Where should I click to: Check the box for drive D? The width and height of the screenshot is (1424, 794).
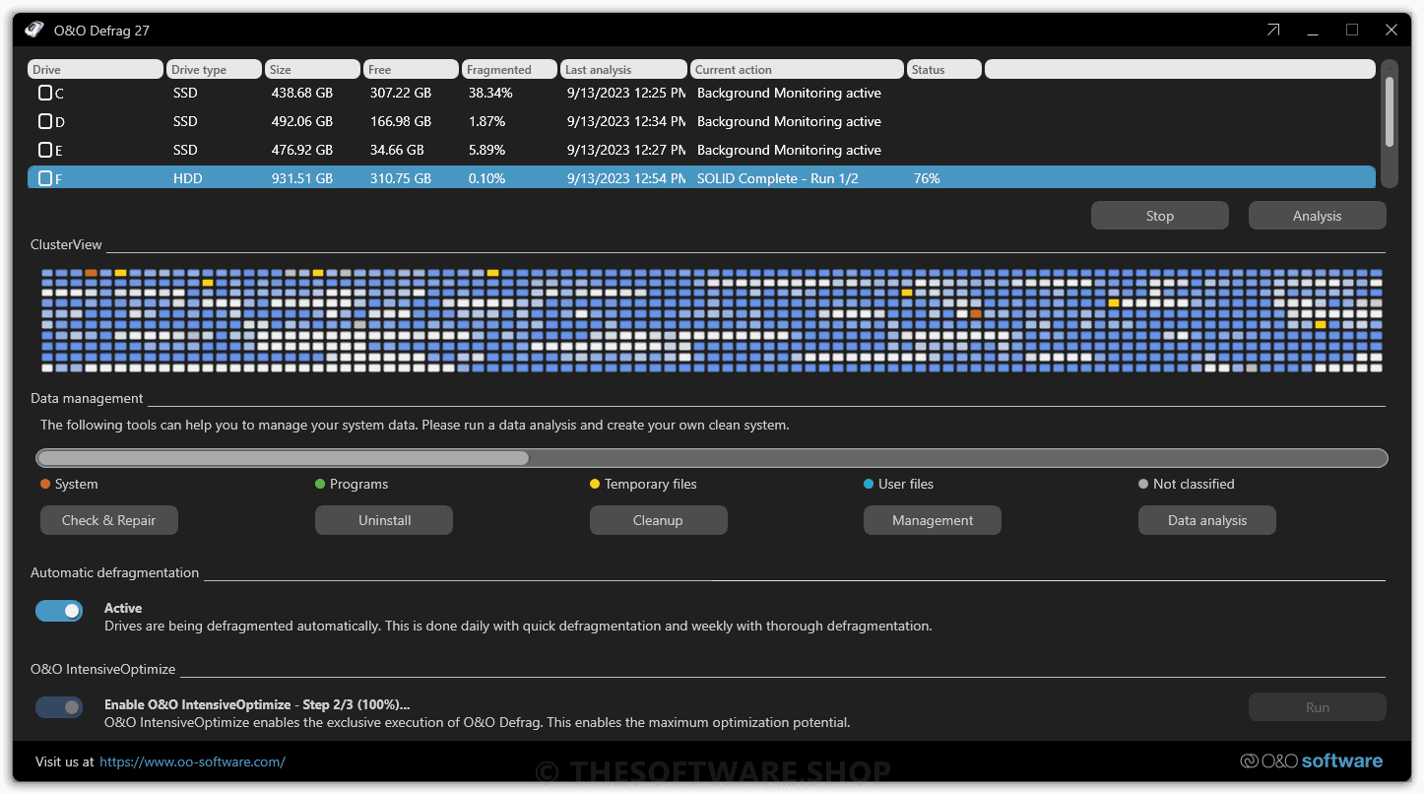point(45,121)
